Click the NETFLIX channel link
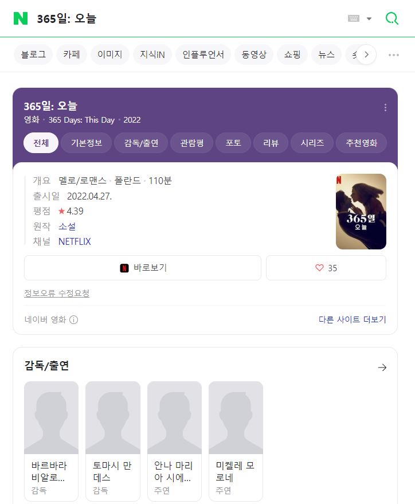The image size is (415, 504). coord(75,241)
